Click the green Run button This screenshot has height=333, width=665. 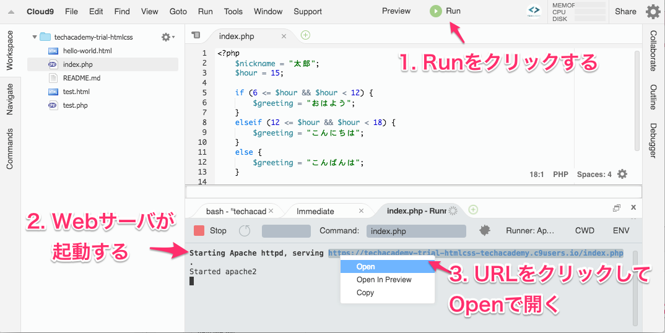click(x=446, y=11)
